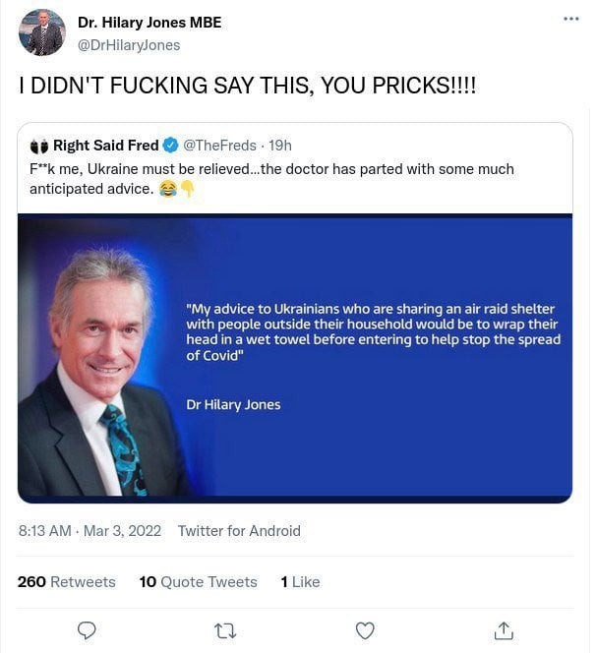
Task: Open the three-dot more options menu
Action: click(570, 19)
